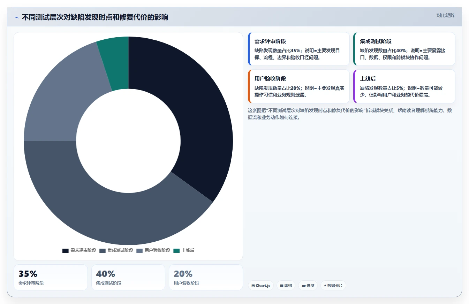Toggle the 集成测试阶段 legend swatch
Screen dimensions: 469x304
coord(103,250)
